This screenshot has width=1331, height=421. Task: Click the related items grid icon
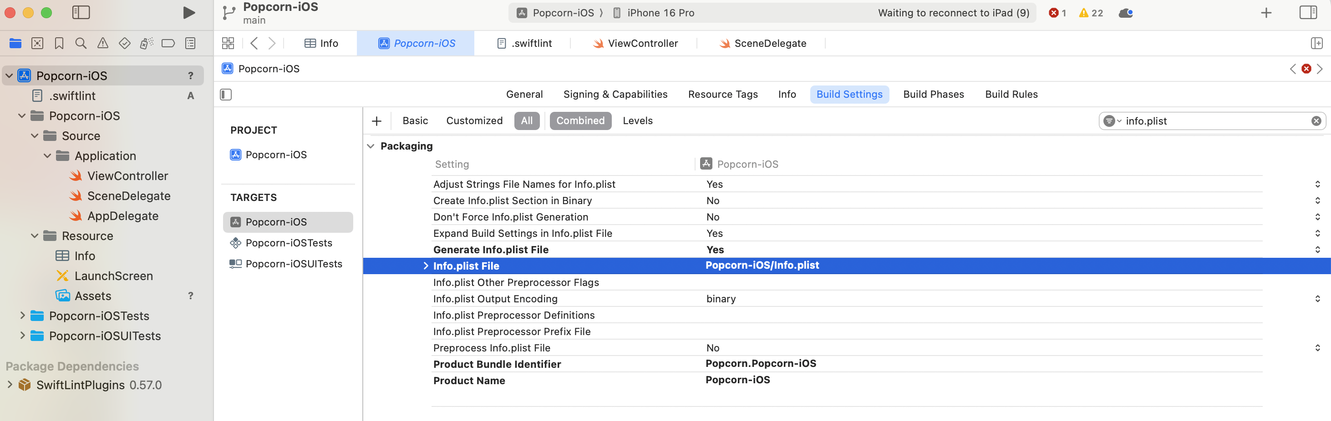228,43
